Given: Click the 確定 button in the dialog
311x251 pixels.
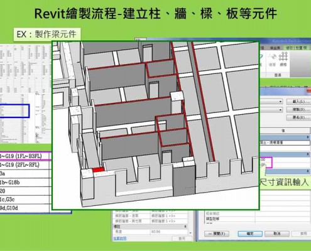Looking at the screenshot, I should pyautogui.click(x=250, y=233).
